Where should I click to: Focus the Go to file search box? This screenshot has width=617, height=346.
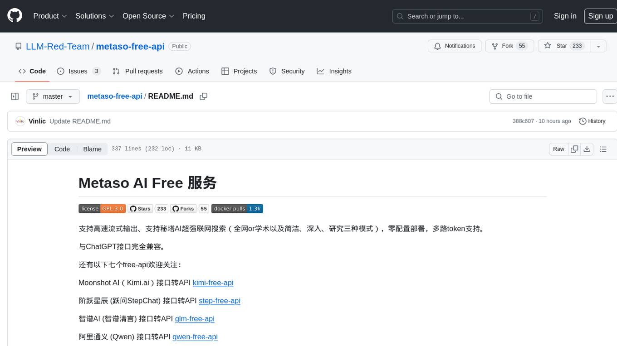[543, 96]
